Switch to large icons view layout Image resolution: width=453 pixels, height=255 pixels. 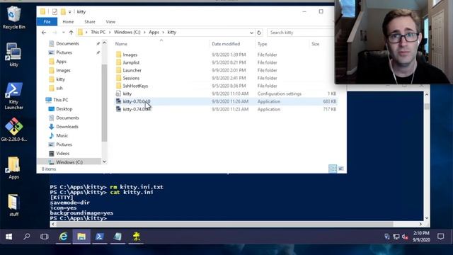pyautogui.click(x=341, y=169)
